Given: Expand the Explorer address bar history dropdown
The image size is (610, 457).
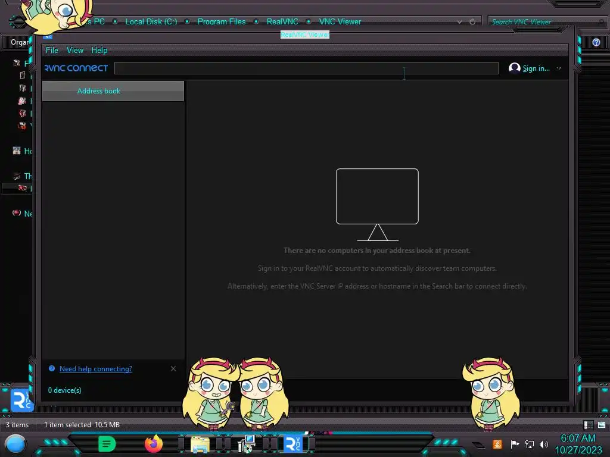Looking at the screenshot, I should (x=459, y=22).
